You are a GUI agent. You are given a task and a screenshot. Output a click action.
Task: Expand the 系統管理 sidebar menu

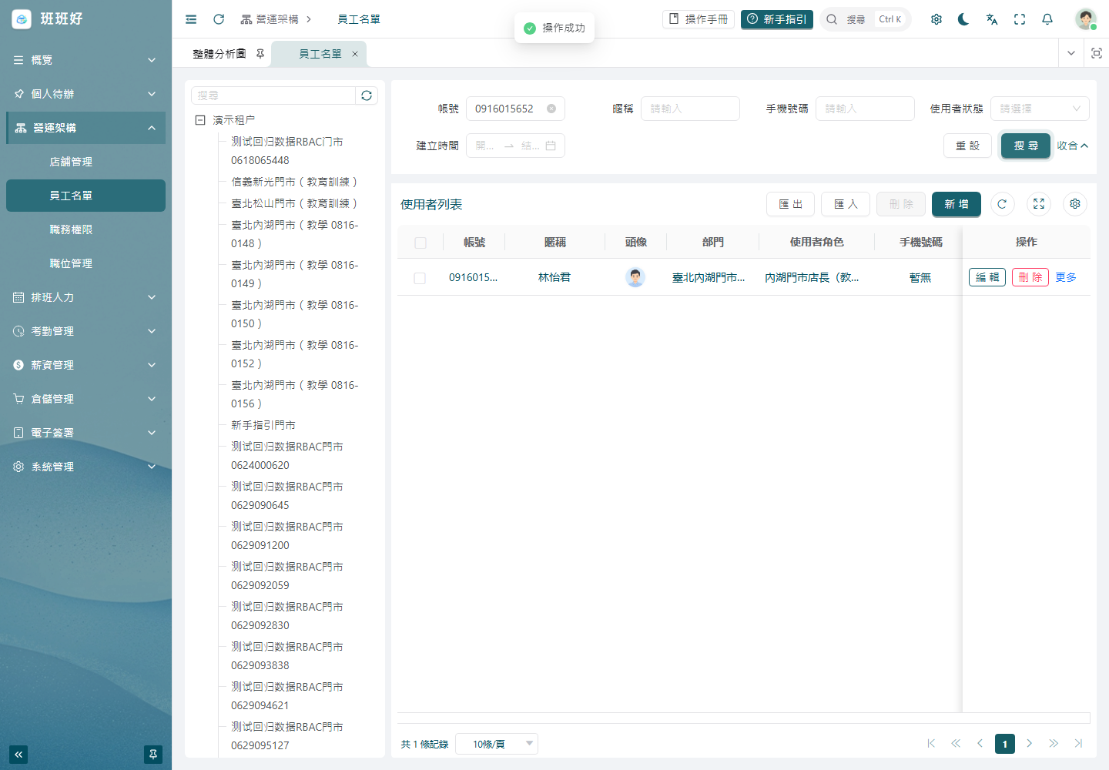click(85, 467)
